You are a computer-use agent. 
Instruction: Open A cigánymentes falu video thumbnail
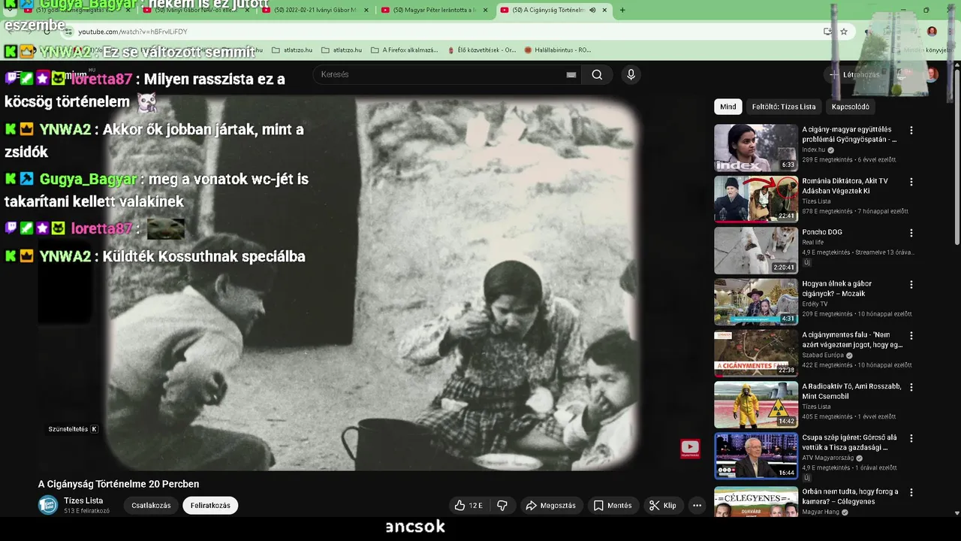[x=756, y=354]
